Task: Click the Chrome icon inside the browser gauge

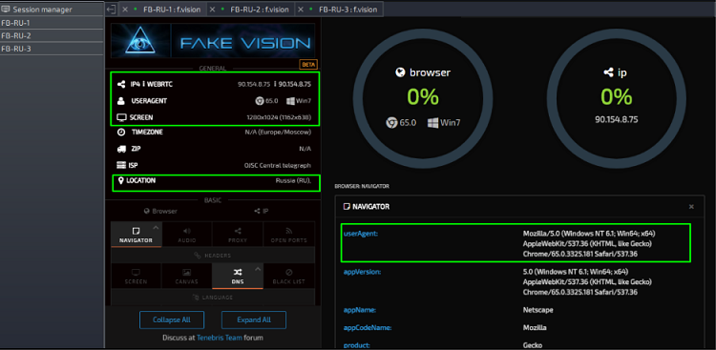Action: point(391,123)
